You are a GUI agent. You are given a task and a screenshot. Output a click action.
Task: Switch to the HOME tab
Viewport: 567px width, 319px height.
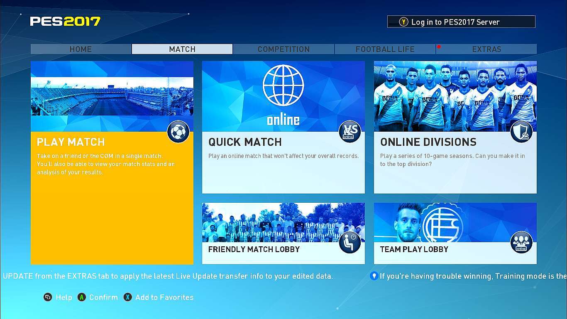(x=81, y=49)
